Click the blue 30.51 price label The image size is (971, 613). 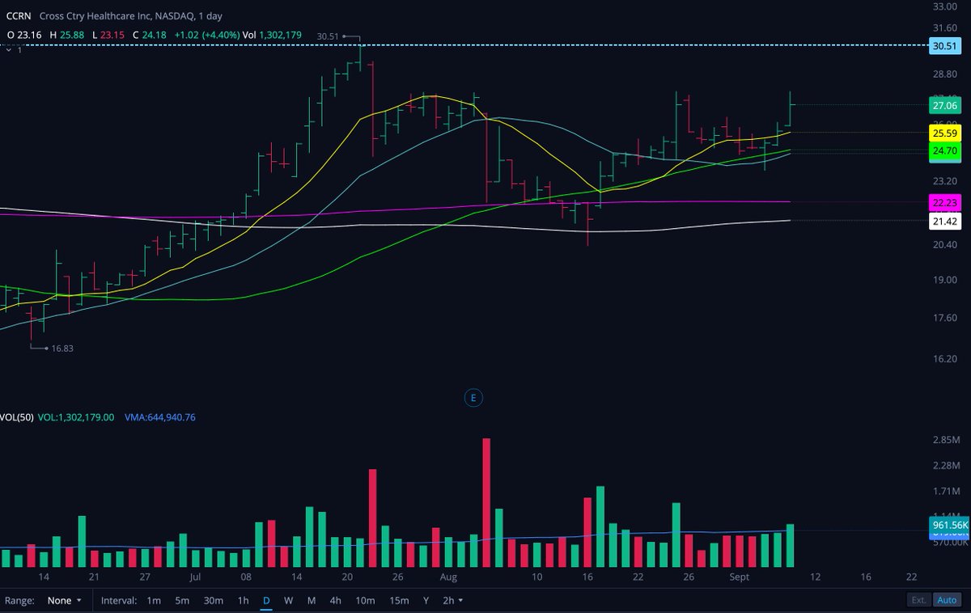click(944, 47)
